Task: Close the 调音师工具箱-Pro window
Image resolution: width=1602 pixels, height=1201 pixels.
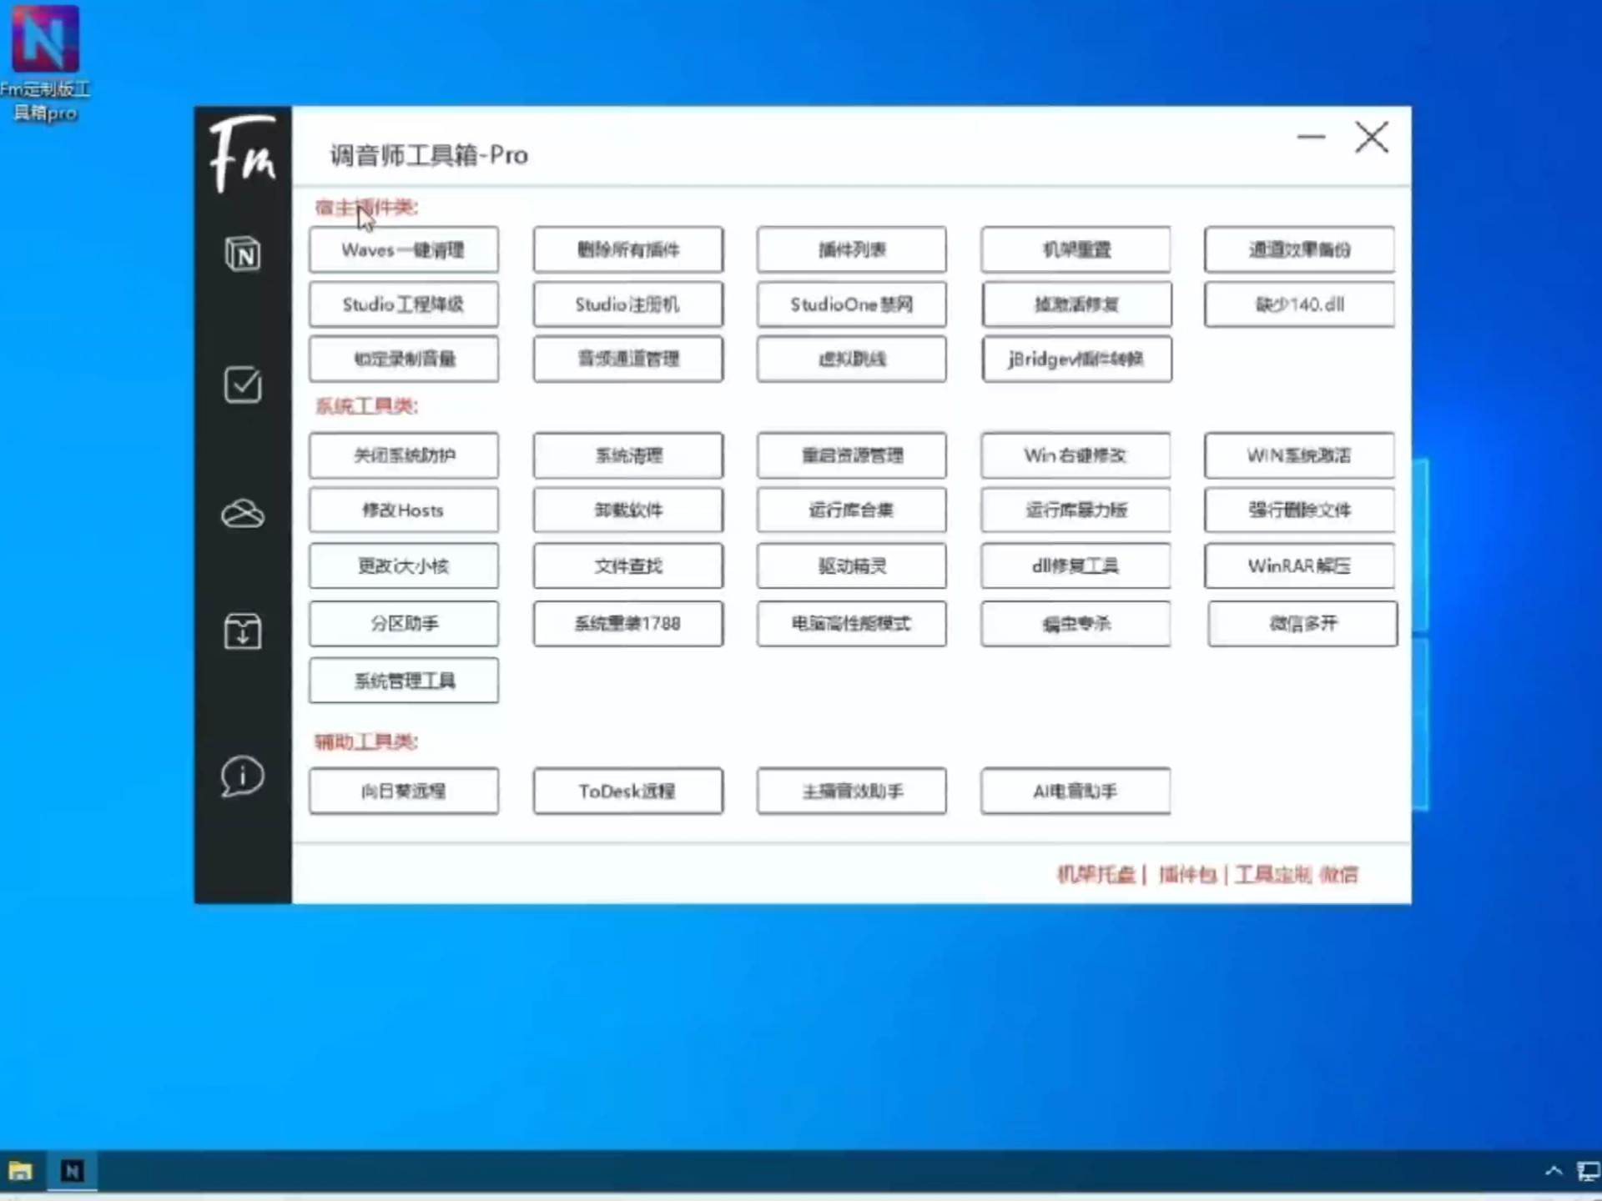Action: pyautogui.click(x=1372, y=137)
